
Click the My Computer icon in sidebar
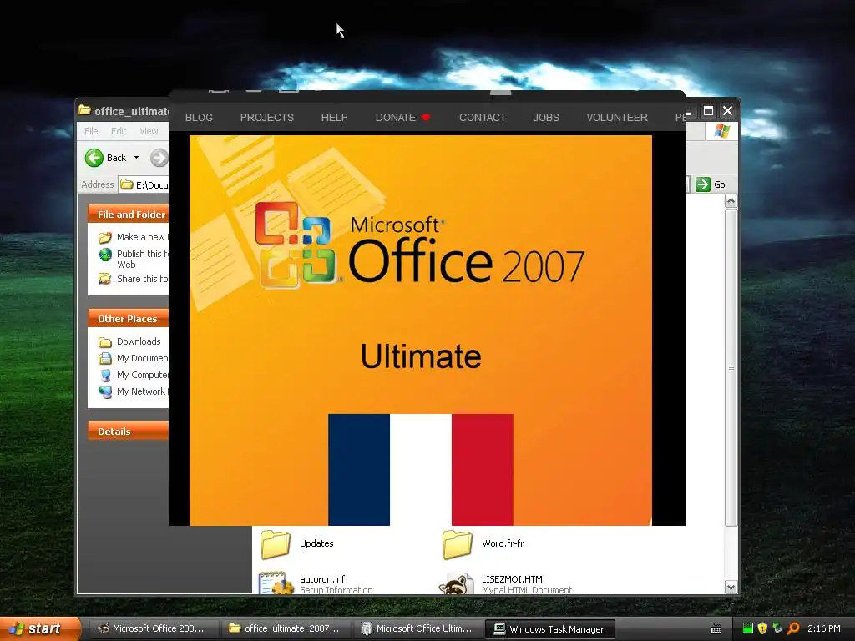(104, 376)
